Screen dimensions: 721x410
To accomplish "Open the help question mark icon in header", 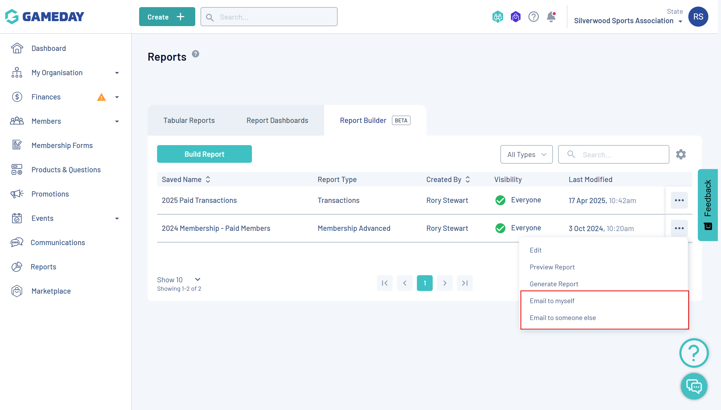I will point(533,17).
